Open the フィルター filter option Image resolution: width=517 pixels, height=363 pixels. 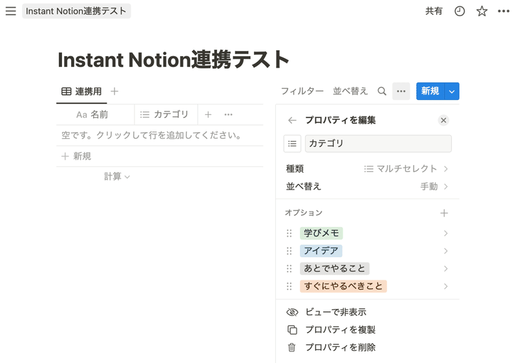(x=302, y=91)
